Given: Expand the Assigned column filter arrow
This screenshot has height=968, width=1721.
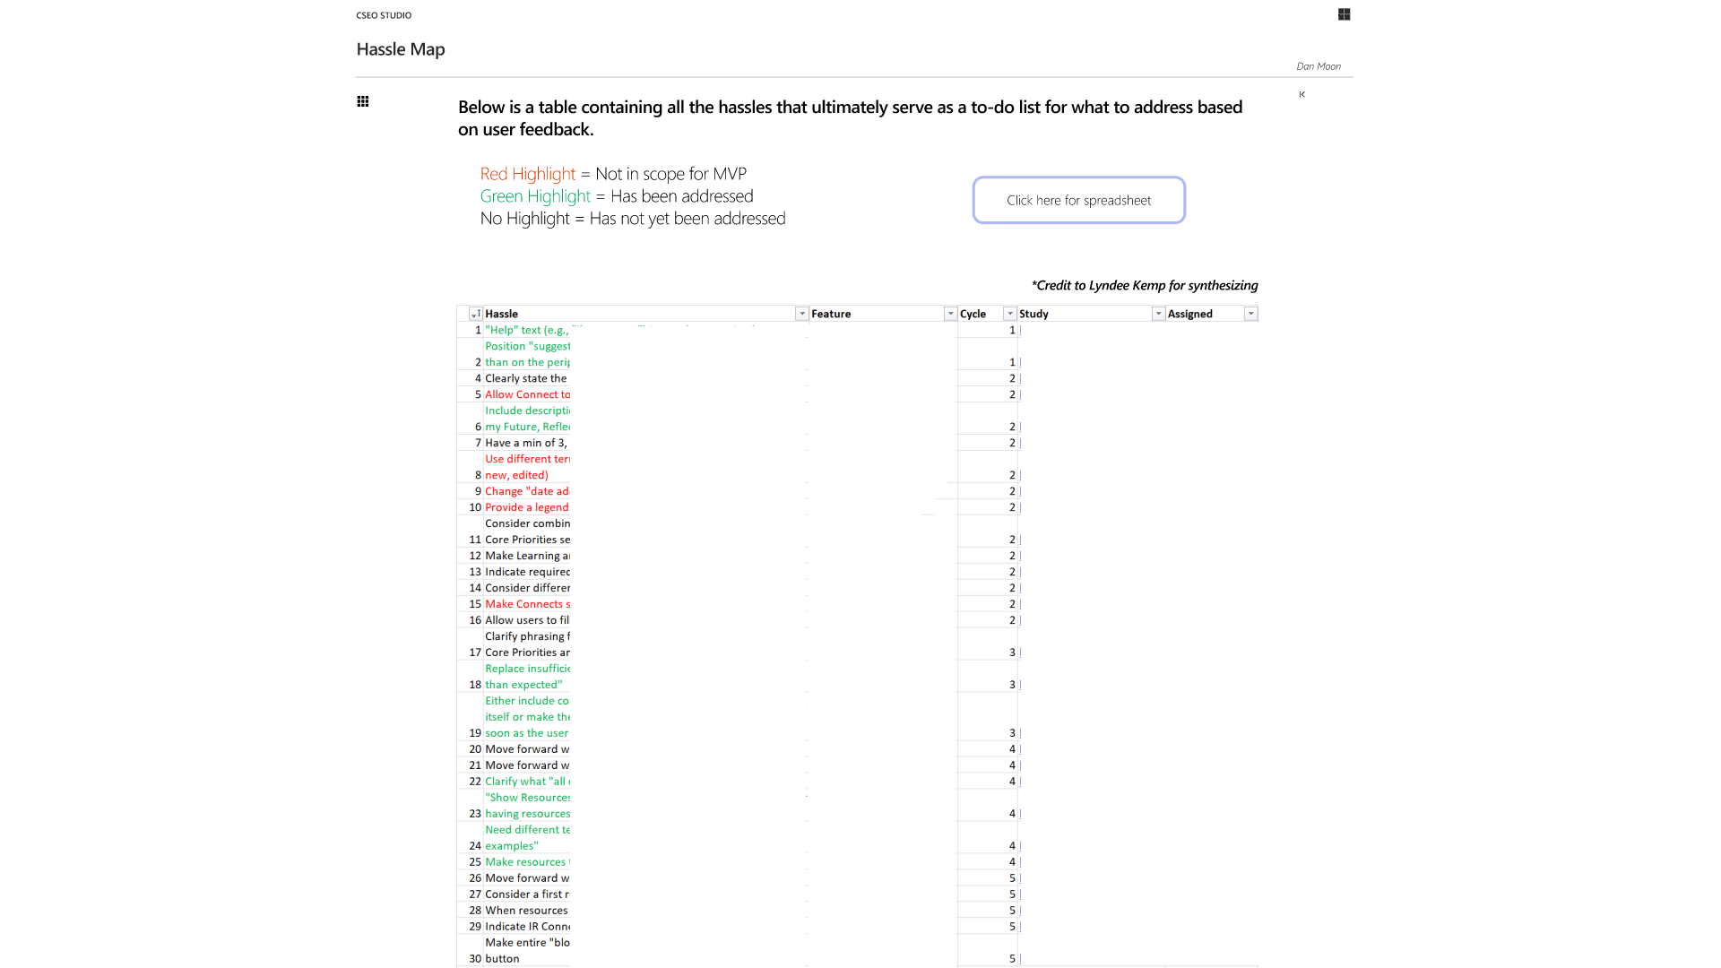Looking at the screenshot, I should point(1250,314).
